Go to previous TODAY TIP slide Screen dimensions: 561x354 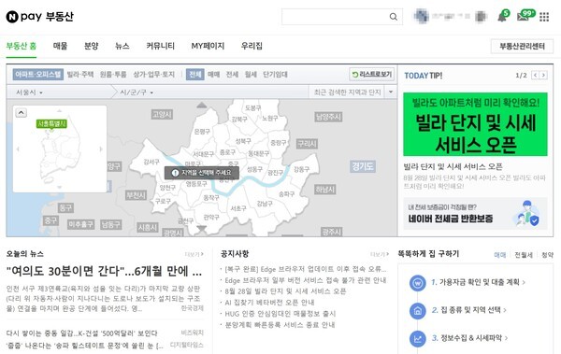click(535, 75)
